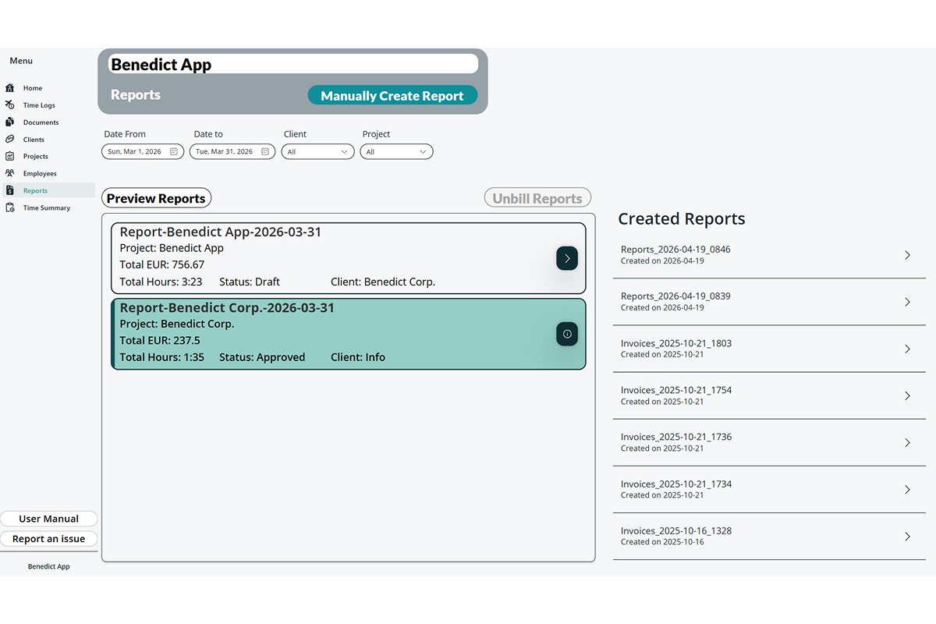936x624 pixels.
Task: Click the Time Summary icon
Action: coord(9,208)
